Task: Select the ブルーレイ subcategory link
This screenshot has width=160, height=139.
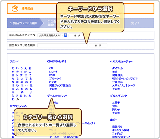Action: tap(55, 78)
